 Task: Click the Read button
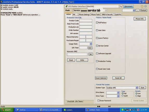71,60
